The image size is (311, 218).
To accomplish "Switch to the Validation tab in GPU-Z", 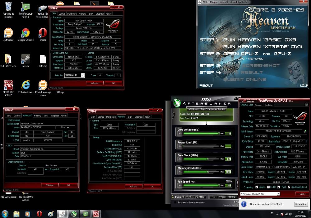I will [269, 105].
